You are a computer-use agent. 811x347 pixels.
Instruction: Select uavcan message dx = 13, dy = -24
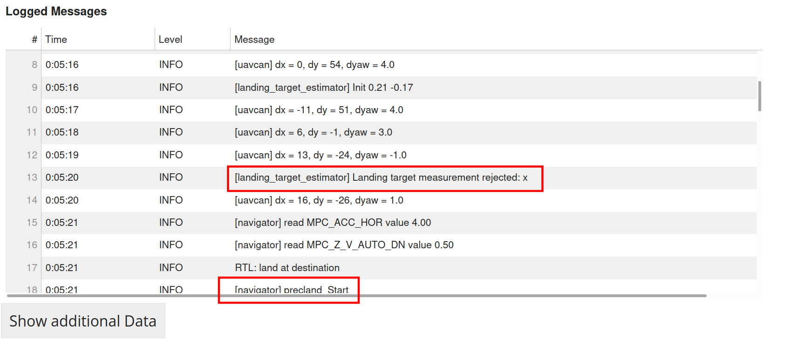pos(320,155)
